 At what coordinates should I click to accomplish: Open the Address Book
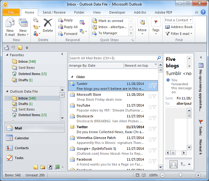[179, 27]
